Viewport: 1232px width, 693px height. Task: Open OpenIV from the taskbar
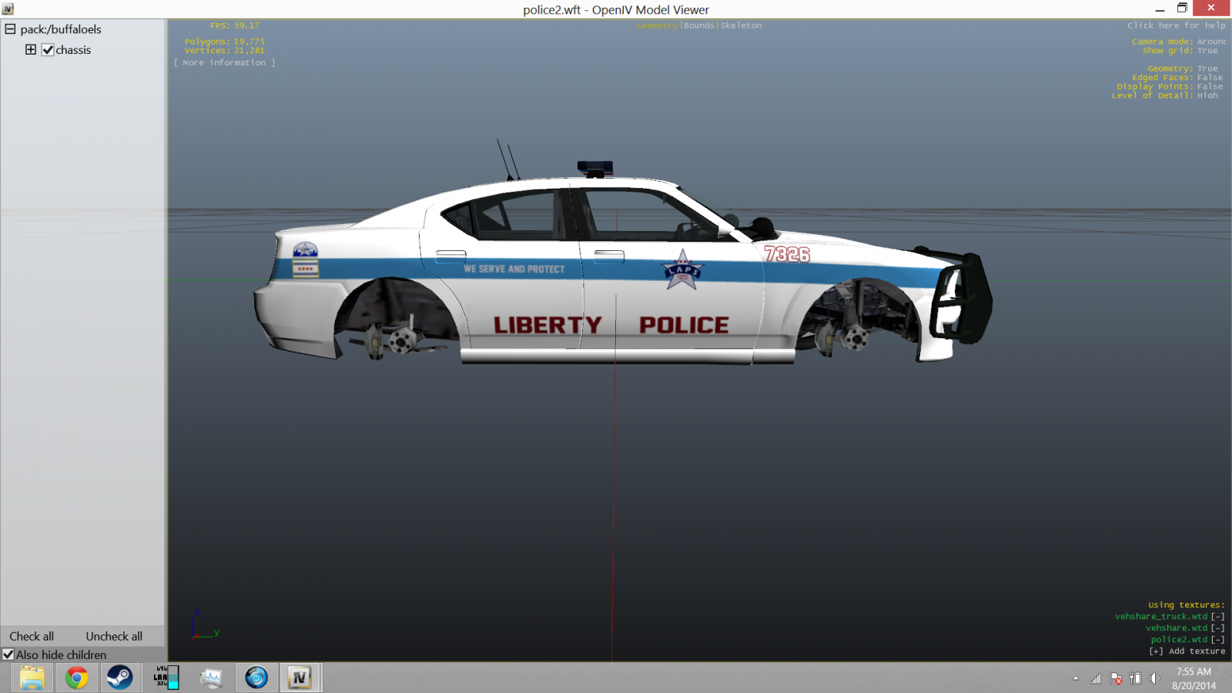click(x=300, y=678)
